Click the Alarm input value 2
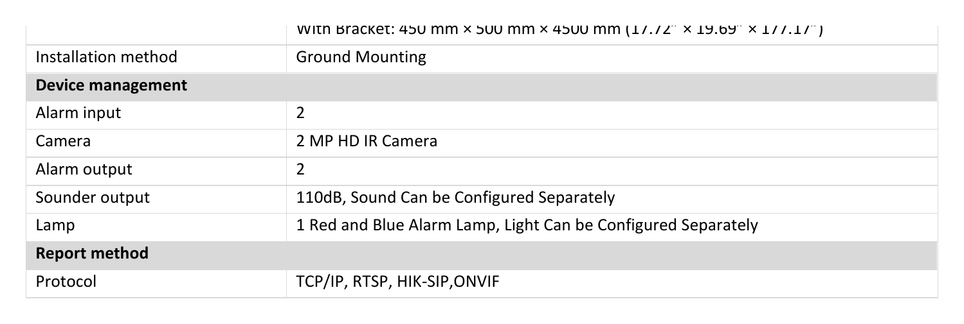Viewport: 964px width, 324px height. click(300, 114)
